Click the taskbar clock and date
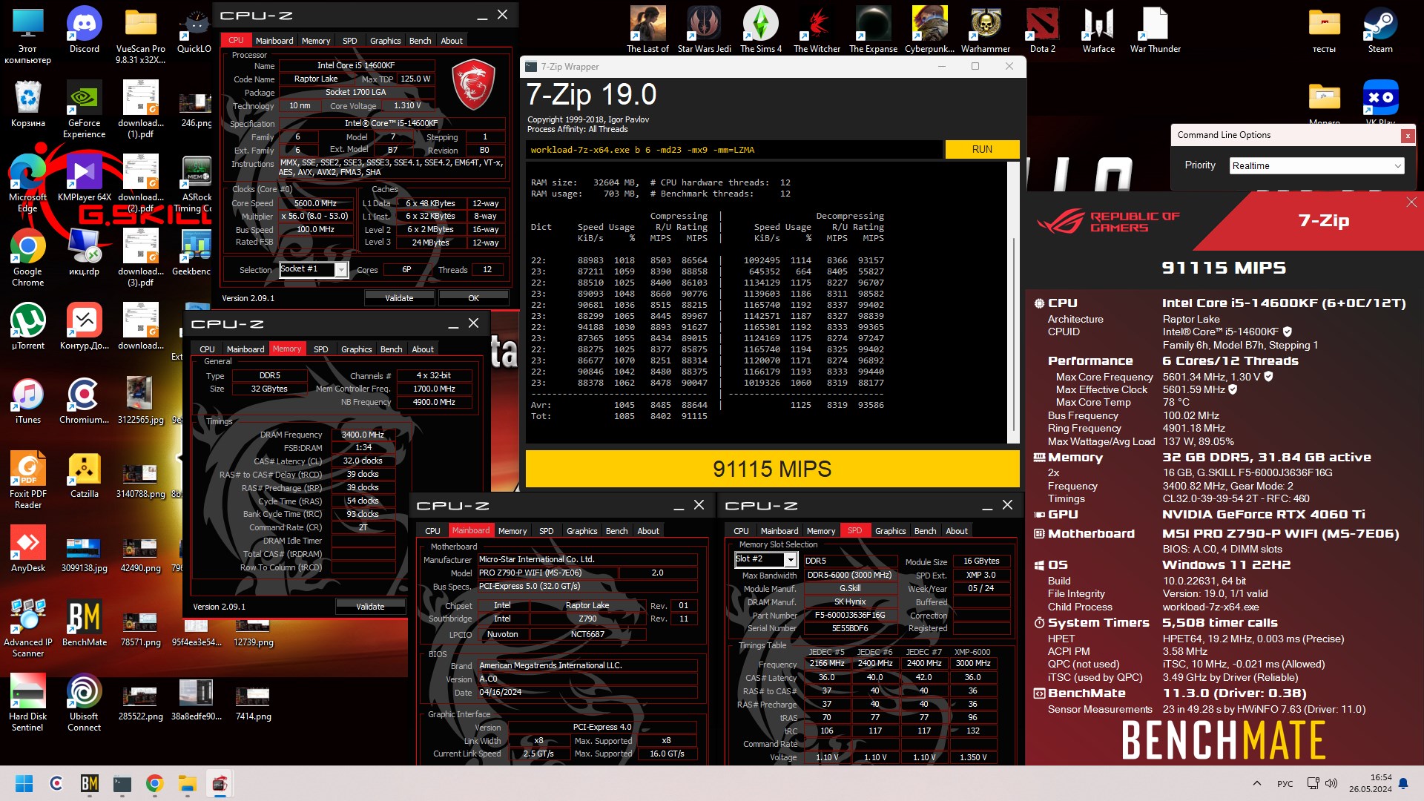 tap(1370, 783)
